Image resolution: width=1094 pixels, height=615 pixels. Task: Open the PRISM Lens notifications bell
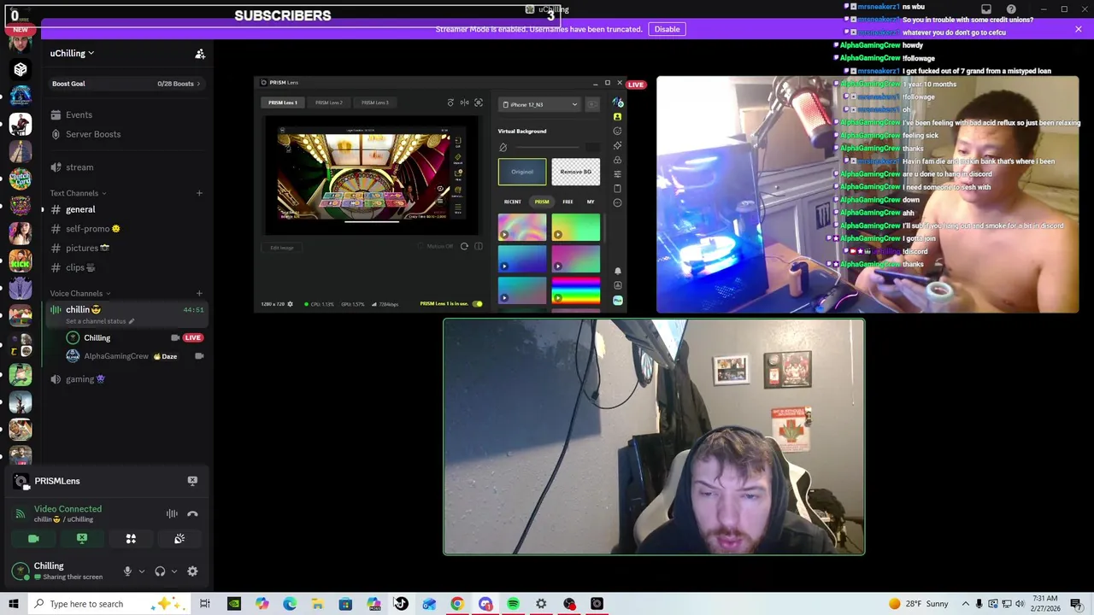[x=617, y=272]
